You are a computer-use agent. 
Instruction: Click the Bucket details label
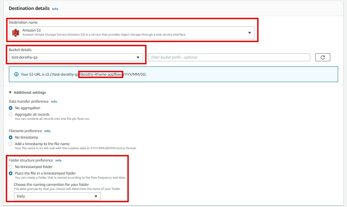[20, 50]
